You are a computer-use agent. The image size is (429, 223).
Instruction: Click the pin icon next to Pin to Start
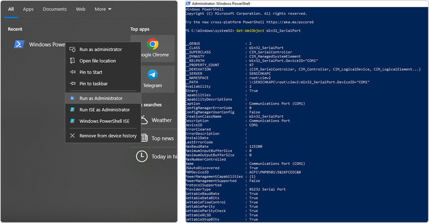tap(72, 72)
